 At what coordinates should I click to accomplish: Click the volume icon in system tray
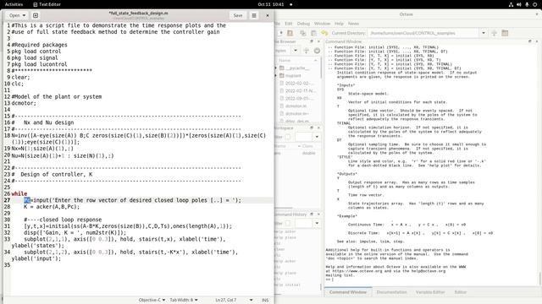[x=519, y=4]
